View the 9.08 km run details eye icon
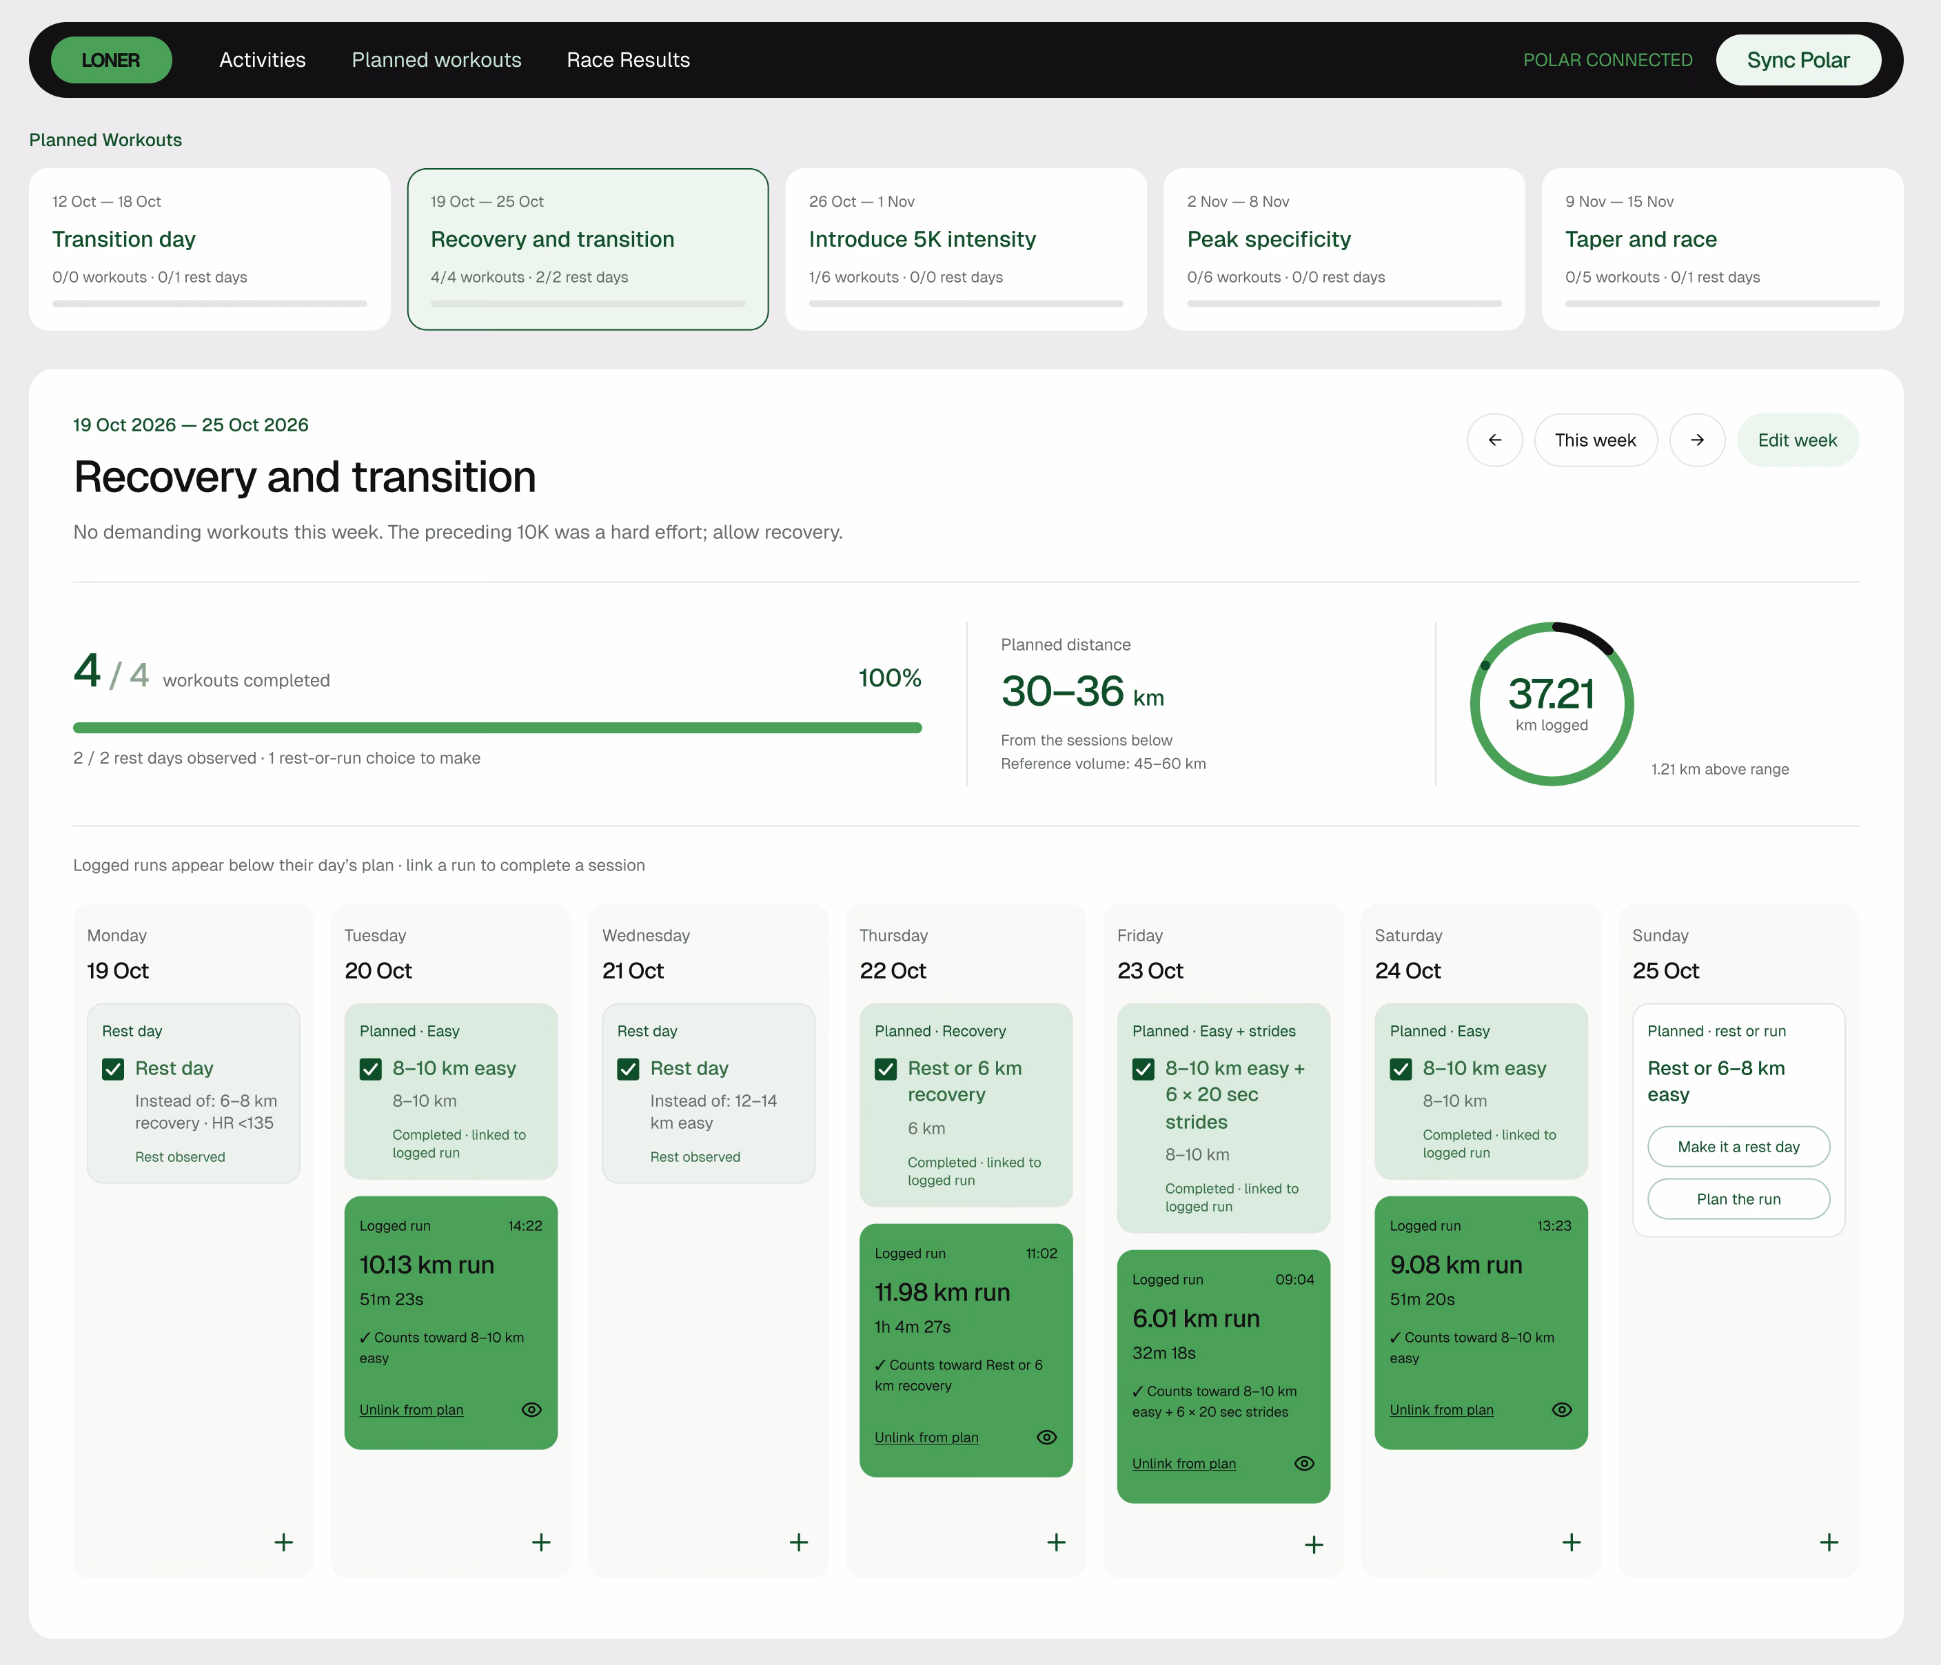 click(1562, 1409)
